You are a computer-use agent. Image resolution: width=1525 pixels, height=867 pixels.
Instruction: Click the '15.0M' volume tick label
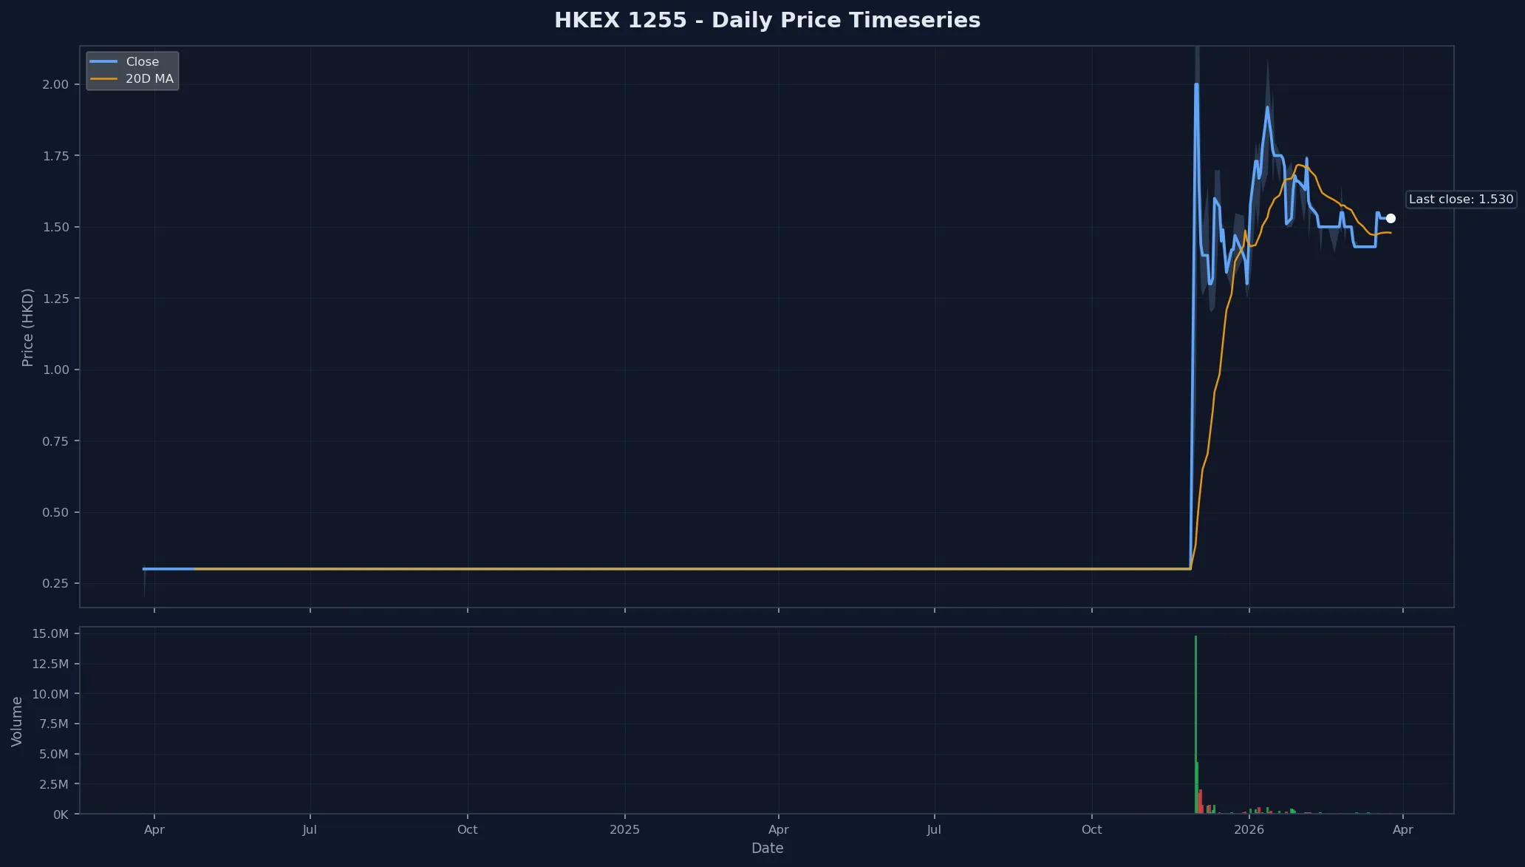tap(49, 633)
